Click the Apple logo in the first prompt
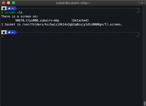The width and height of the screenshot is (146, 106). [4, 8]
